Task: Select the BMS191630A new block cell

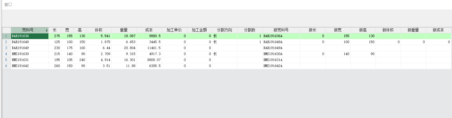Action: coord(282,54)
